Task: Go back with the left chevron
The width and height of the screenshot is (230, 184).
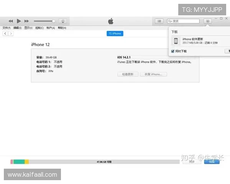Action: click(x=5, y=34)
